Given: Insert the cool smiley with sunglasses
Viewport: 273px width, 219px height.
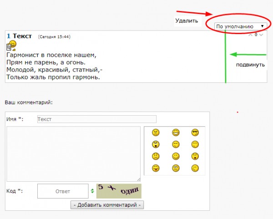Looking at the screenshot, I should click(x=195, y=132).
